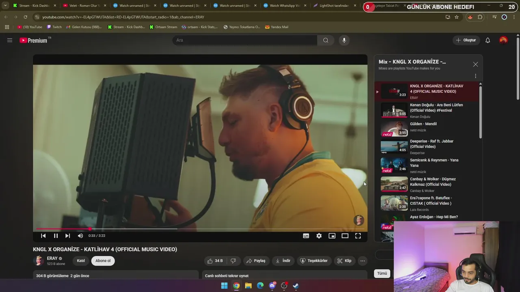The image size is (520, 292).
Task: Open the Ortaam Stream bookmark
Action: (163, 27)
